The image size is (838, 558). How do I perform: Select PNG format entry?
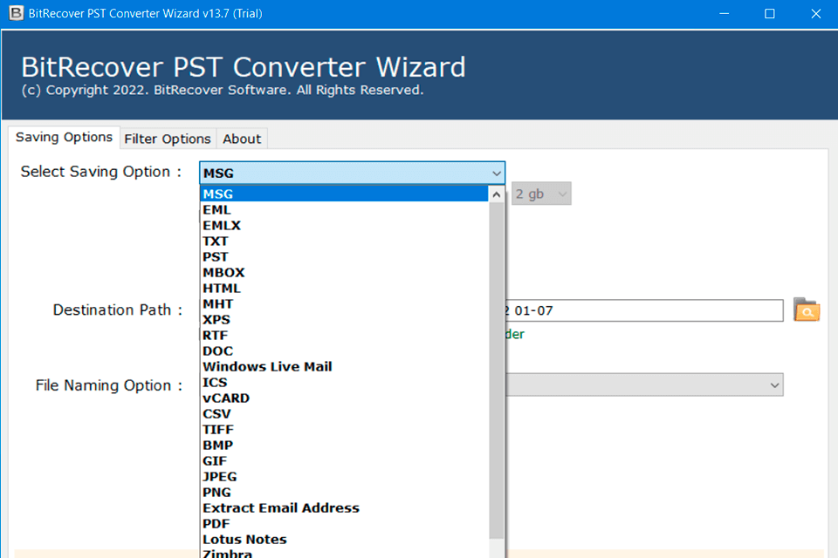point(344,493)
